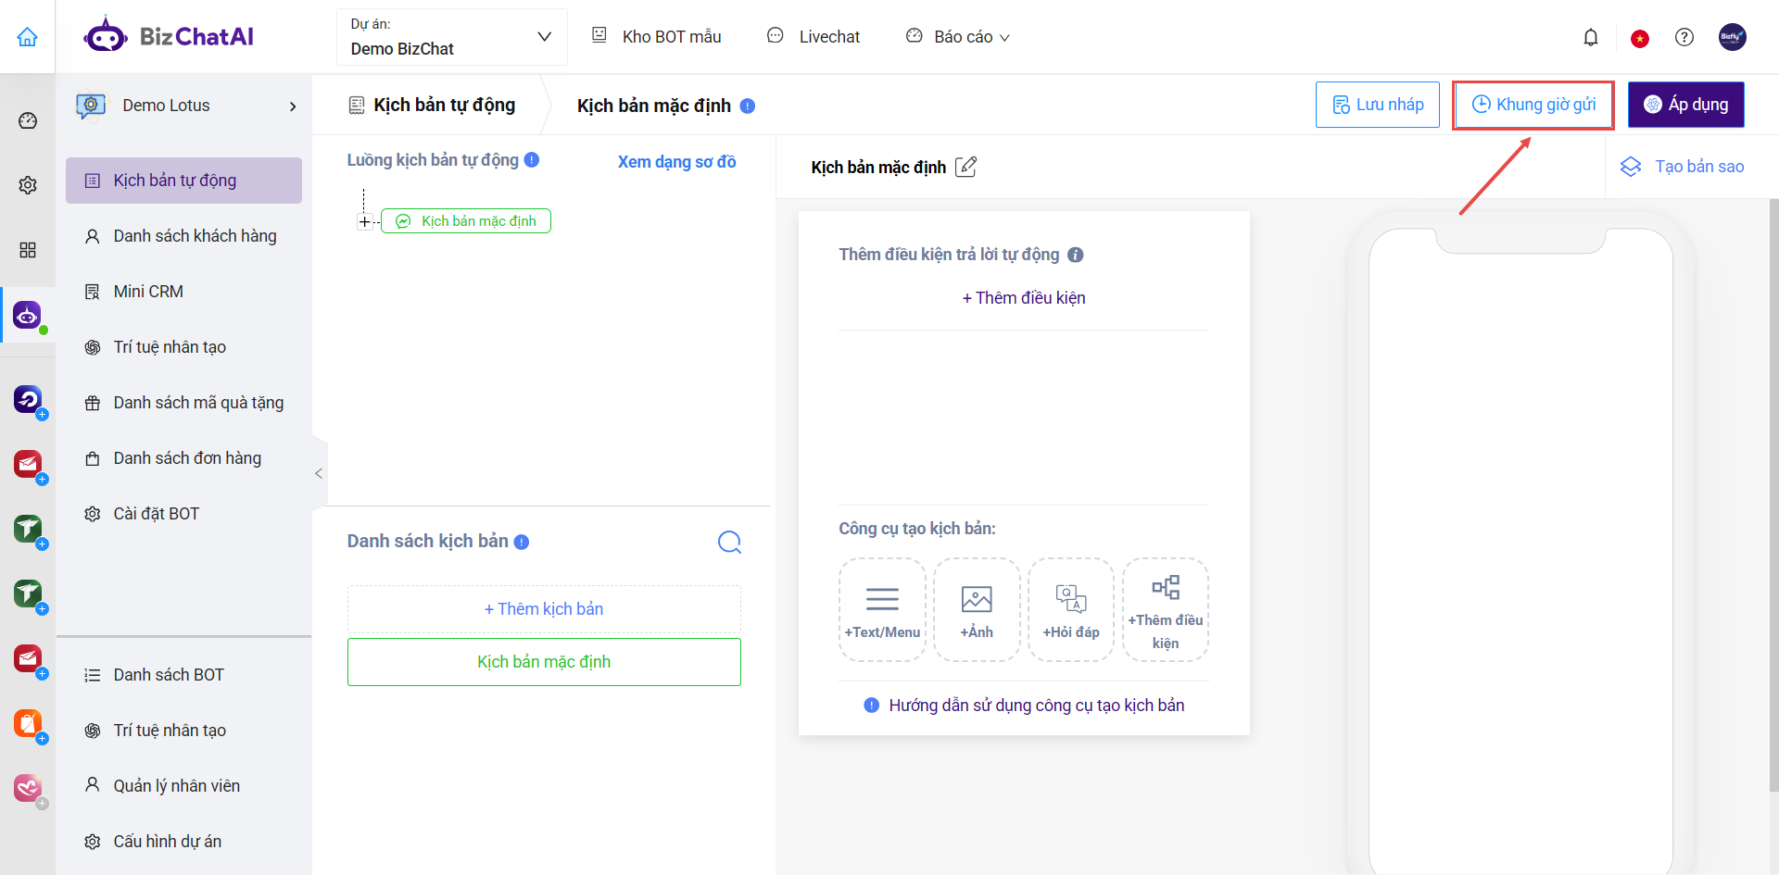Click info icon beside Danh sách kịch bản
The width and height of the screenshot is (1779, 875).
coord(522,542)
